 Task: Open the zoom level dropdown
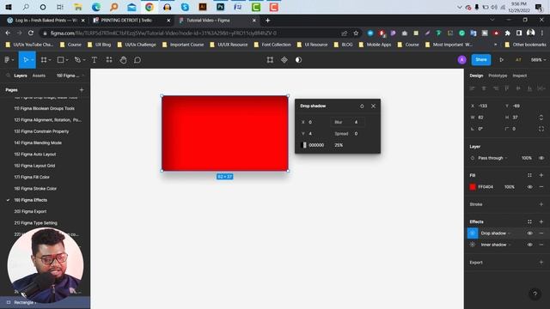(538, 60)
